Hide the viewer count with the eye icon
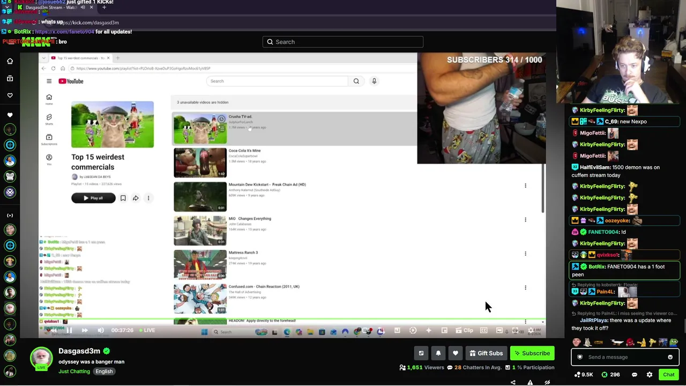Viewport: 686px width, 386px height. (547, 382)
